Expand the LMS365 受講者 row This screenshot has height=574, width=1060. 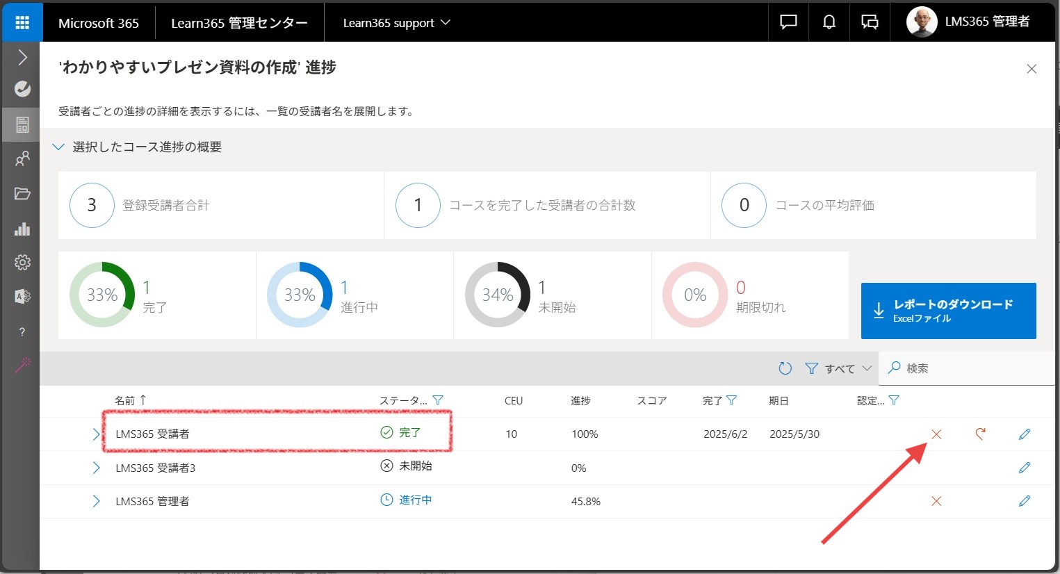(96, 434)
